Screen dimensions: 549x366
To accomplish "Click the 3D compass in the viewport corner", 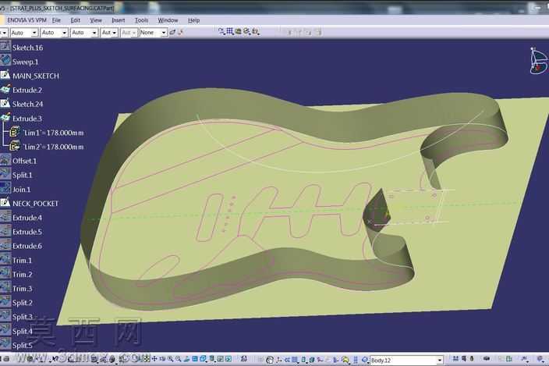I will point(538,60).
